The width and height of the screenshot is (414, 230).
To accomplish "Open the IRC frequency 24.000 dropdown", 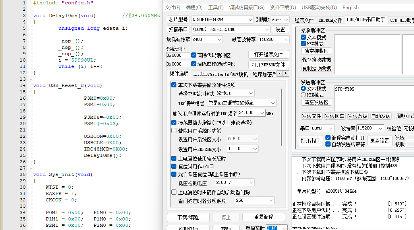I will pos(251,113).
